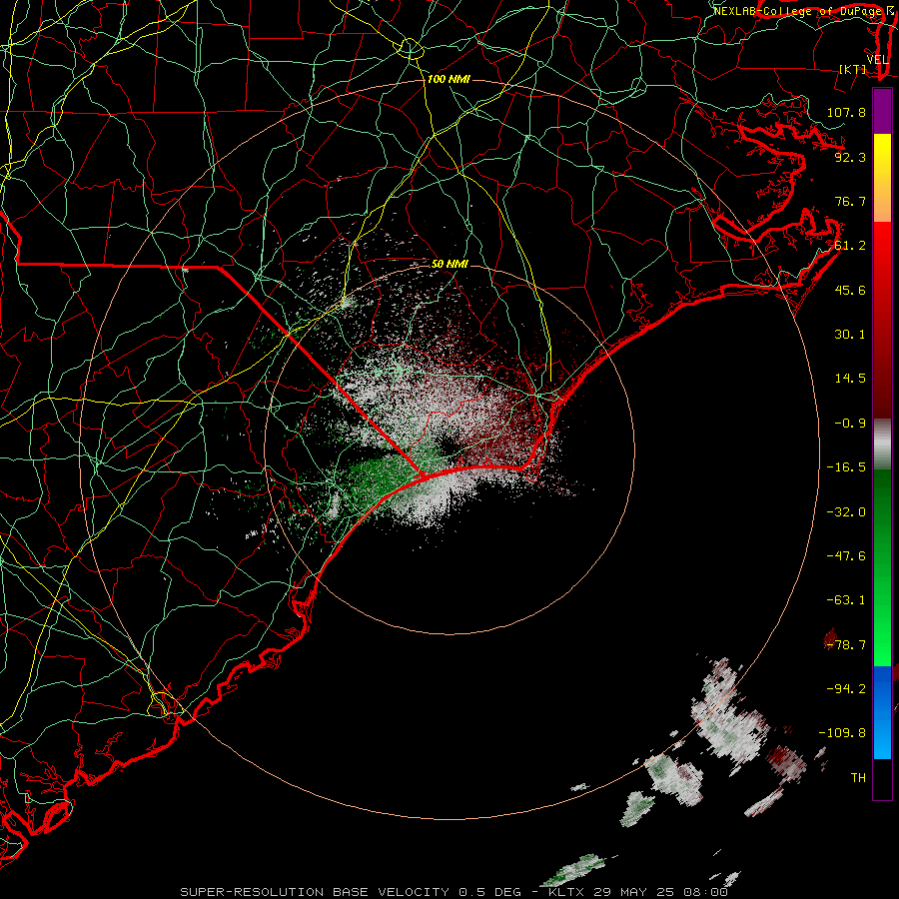Click the -16.5 value on velocity scale
The width and height of the screenshot is (899, 899).
pos(846,467)
